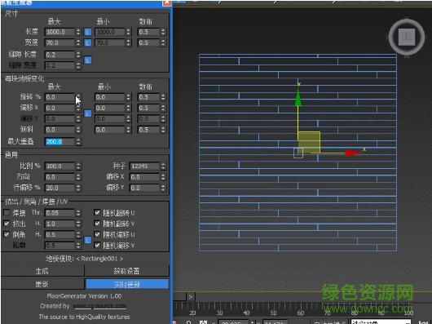This screenshot has width=432, height=324.
Task: Select the red X-axis gizmo arrow
Action: (353, 153)
